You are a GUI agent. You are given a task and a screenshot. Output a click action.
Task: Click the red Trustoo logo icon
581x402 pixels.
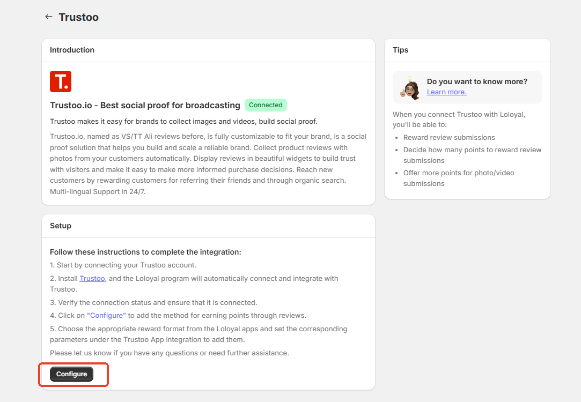click(61, 81)
